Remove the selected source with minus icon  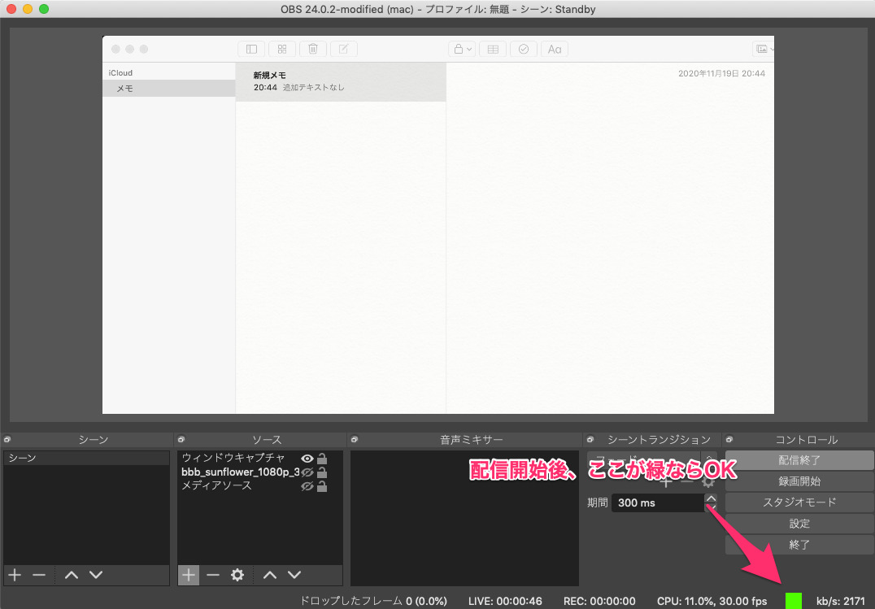click(213, 575)
